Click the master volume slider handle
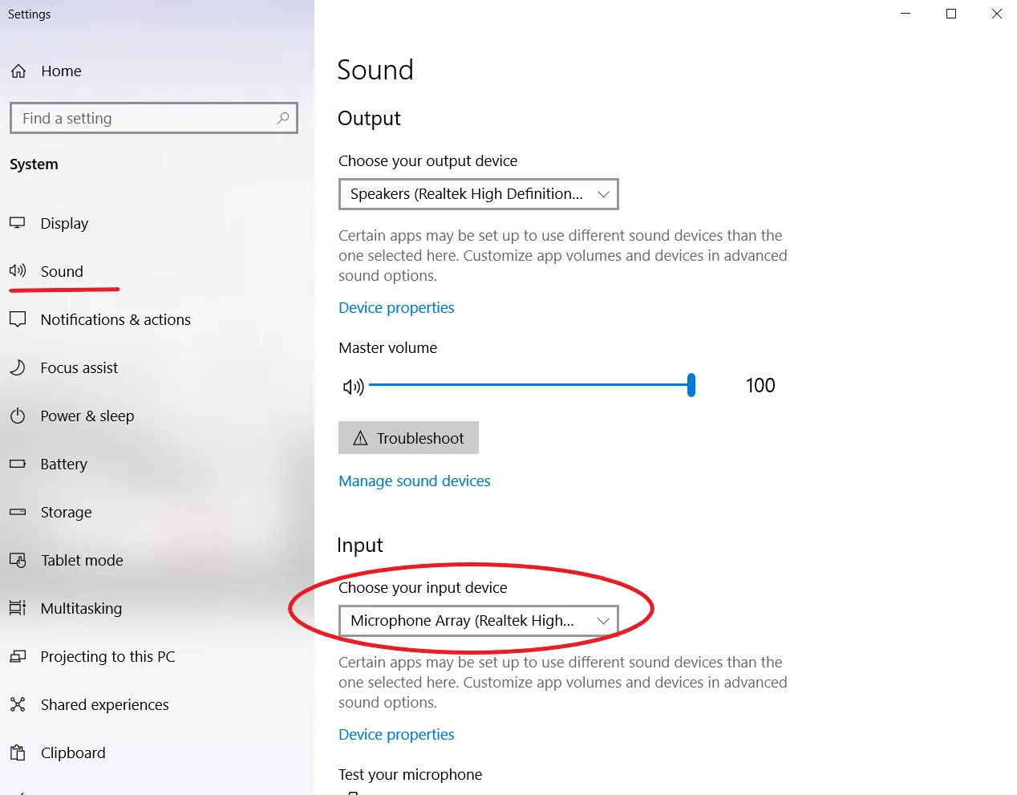 (691, 385)
